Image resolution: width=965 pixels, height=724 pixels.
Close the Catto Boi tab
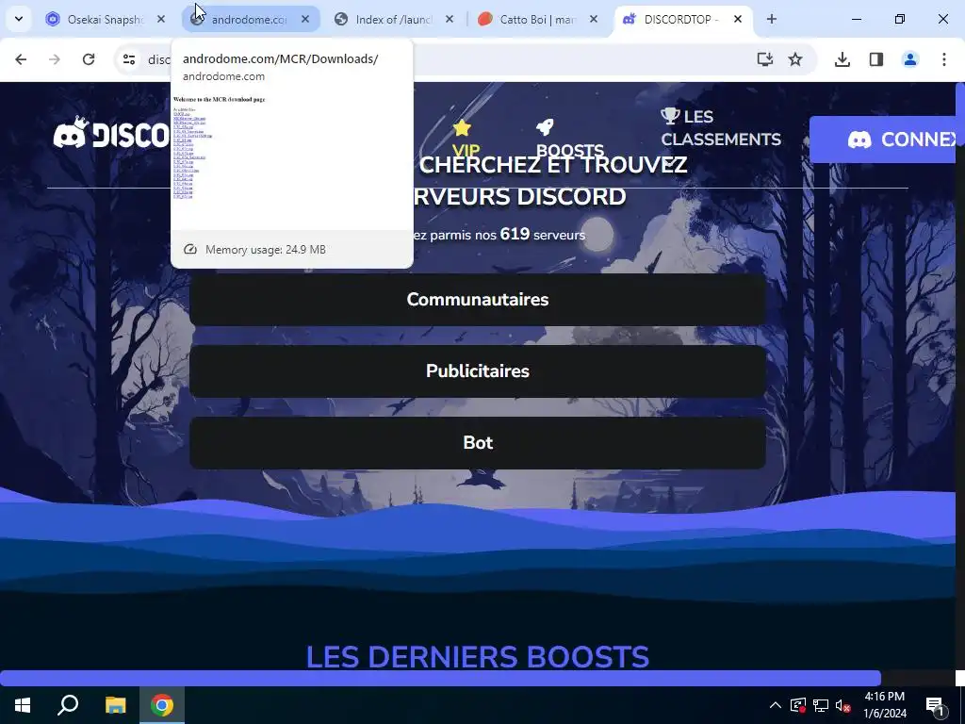click(594, 20)
